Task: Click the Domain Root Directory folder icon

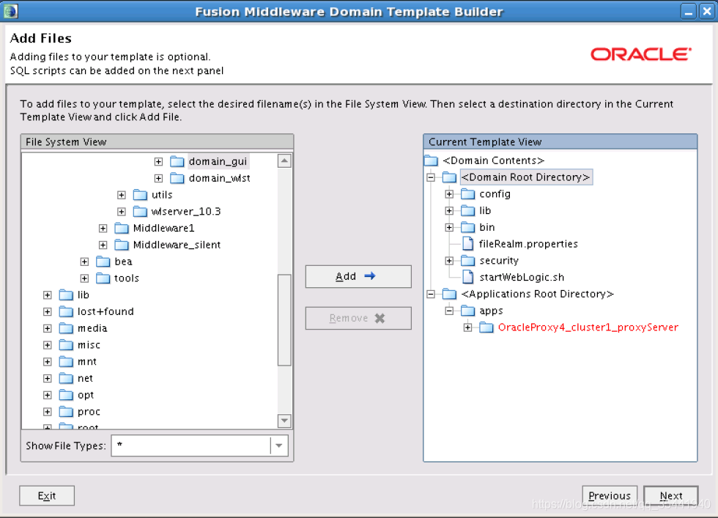Action: pos(449,177)
